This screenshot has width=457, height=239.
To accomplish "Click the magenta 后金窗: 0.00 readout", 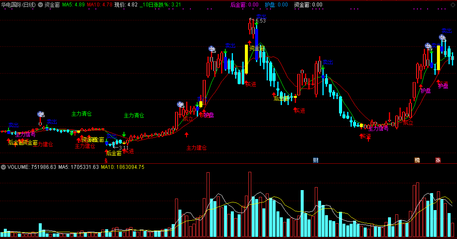I will click(244, 5).
